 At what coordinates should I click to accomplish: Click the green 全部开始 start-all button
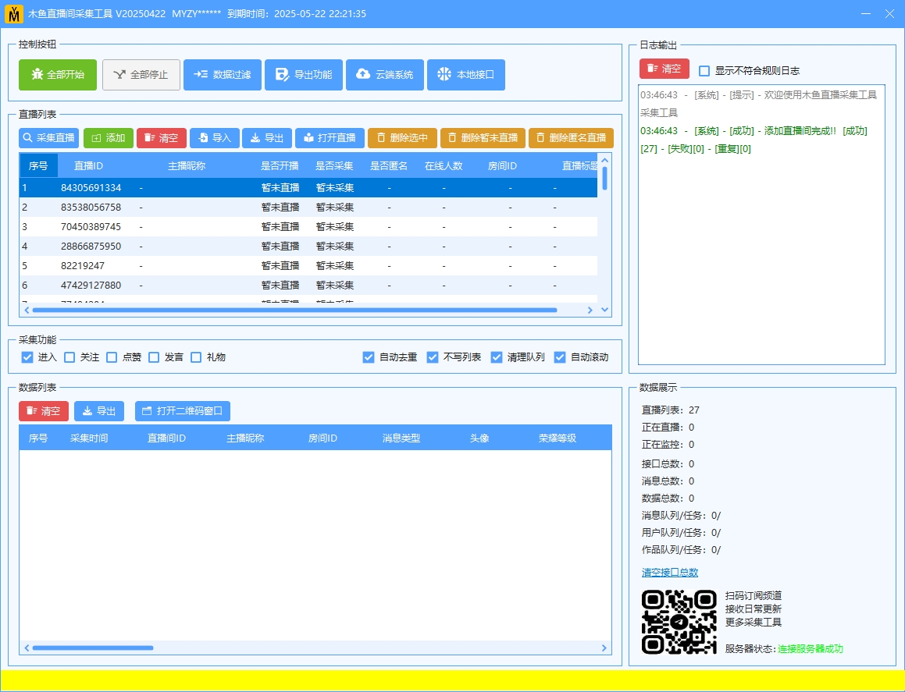(x=58, y=75)
